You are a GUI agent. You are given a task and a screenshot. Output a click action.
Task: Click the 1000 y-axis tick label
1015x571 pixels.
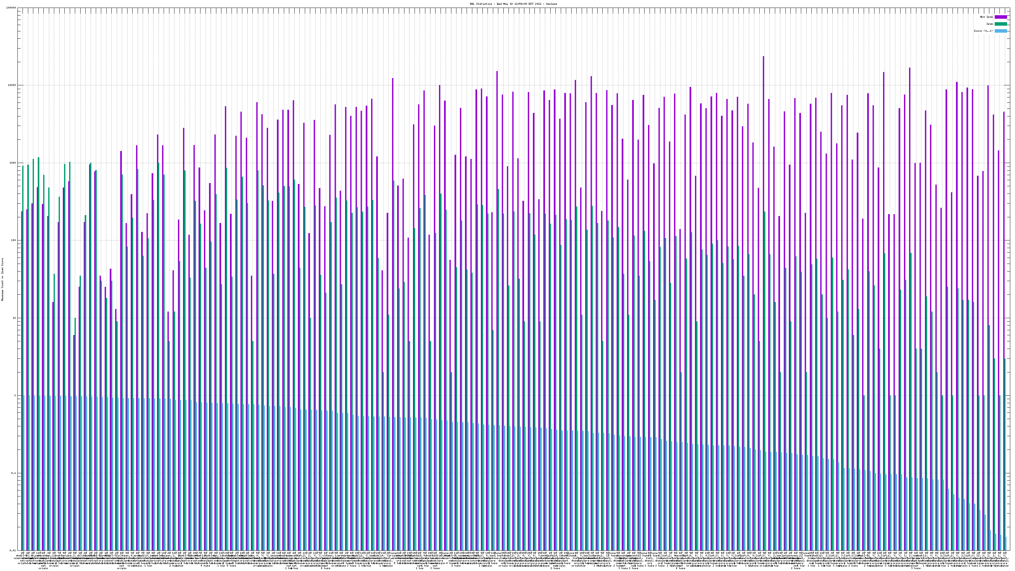pyautogui.click(x=13, y=163)
